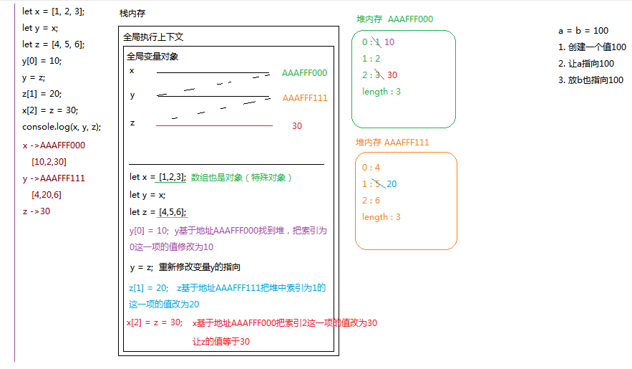The height and width of the screenshot is (369, 632).
Task: Select the top-left code line 'y[0] = 10;'
Action: coord(42,61)
